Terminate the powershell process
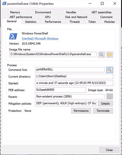The width and height of the screenshot is (122, 155). [x=103, y=111]
